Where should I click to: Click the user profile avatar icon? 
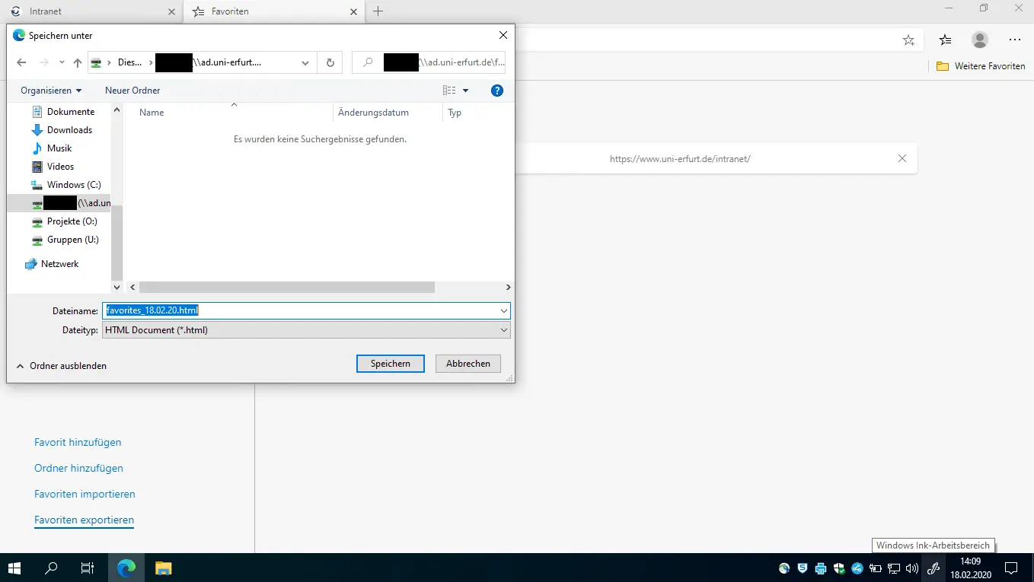click(x=980, y=40)
